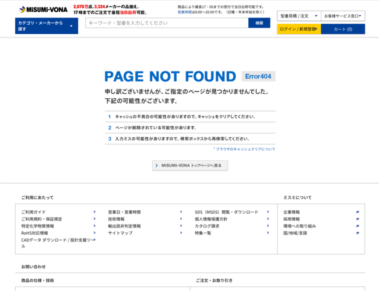Click arrow icon next to 特定化学物質情報

click(94, 226)
